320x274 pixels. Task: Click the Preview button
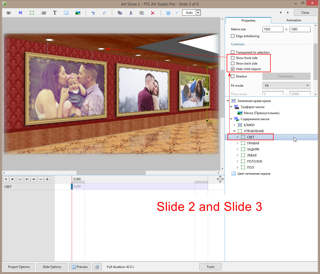[80, 267]
